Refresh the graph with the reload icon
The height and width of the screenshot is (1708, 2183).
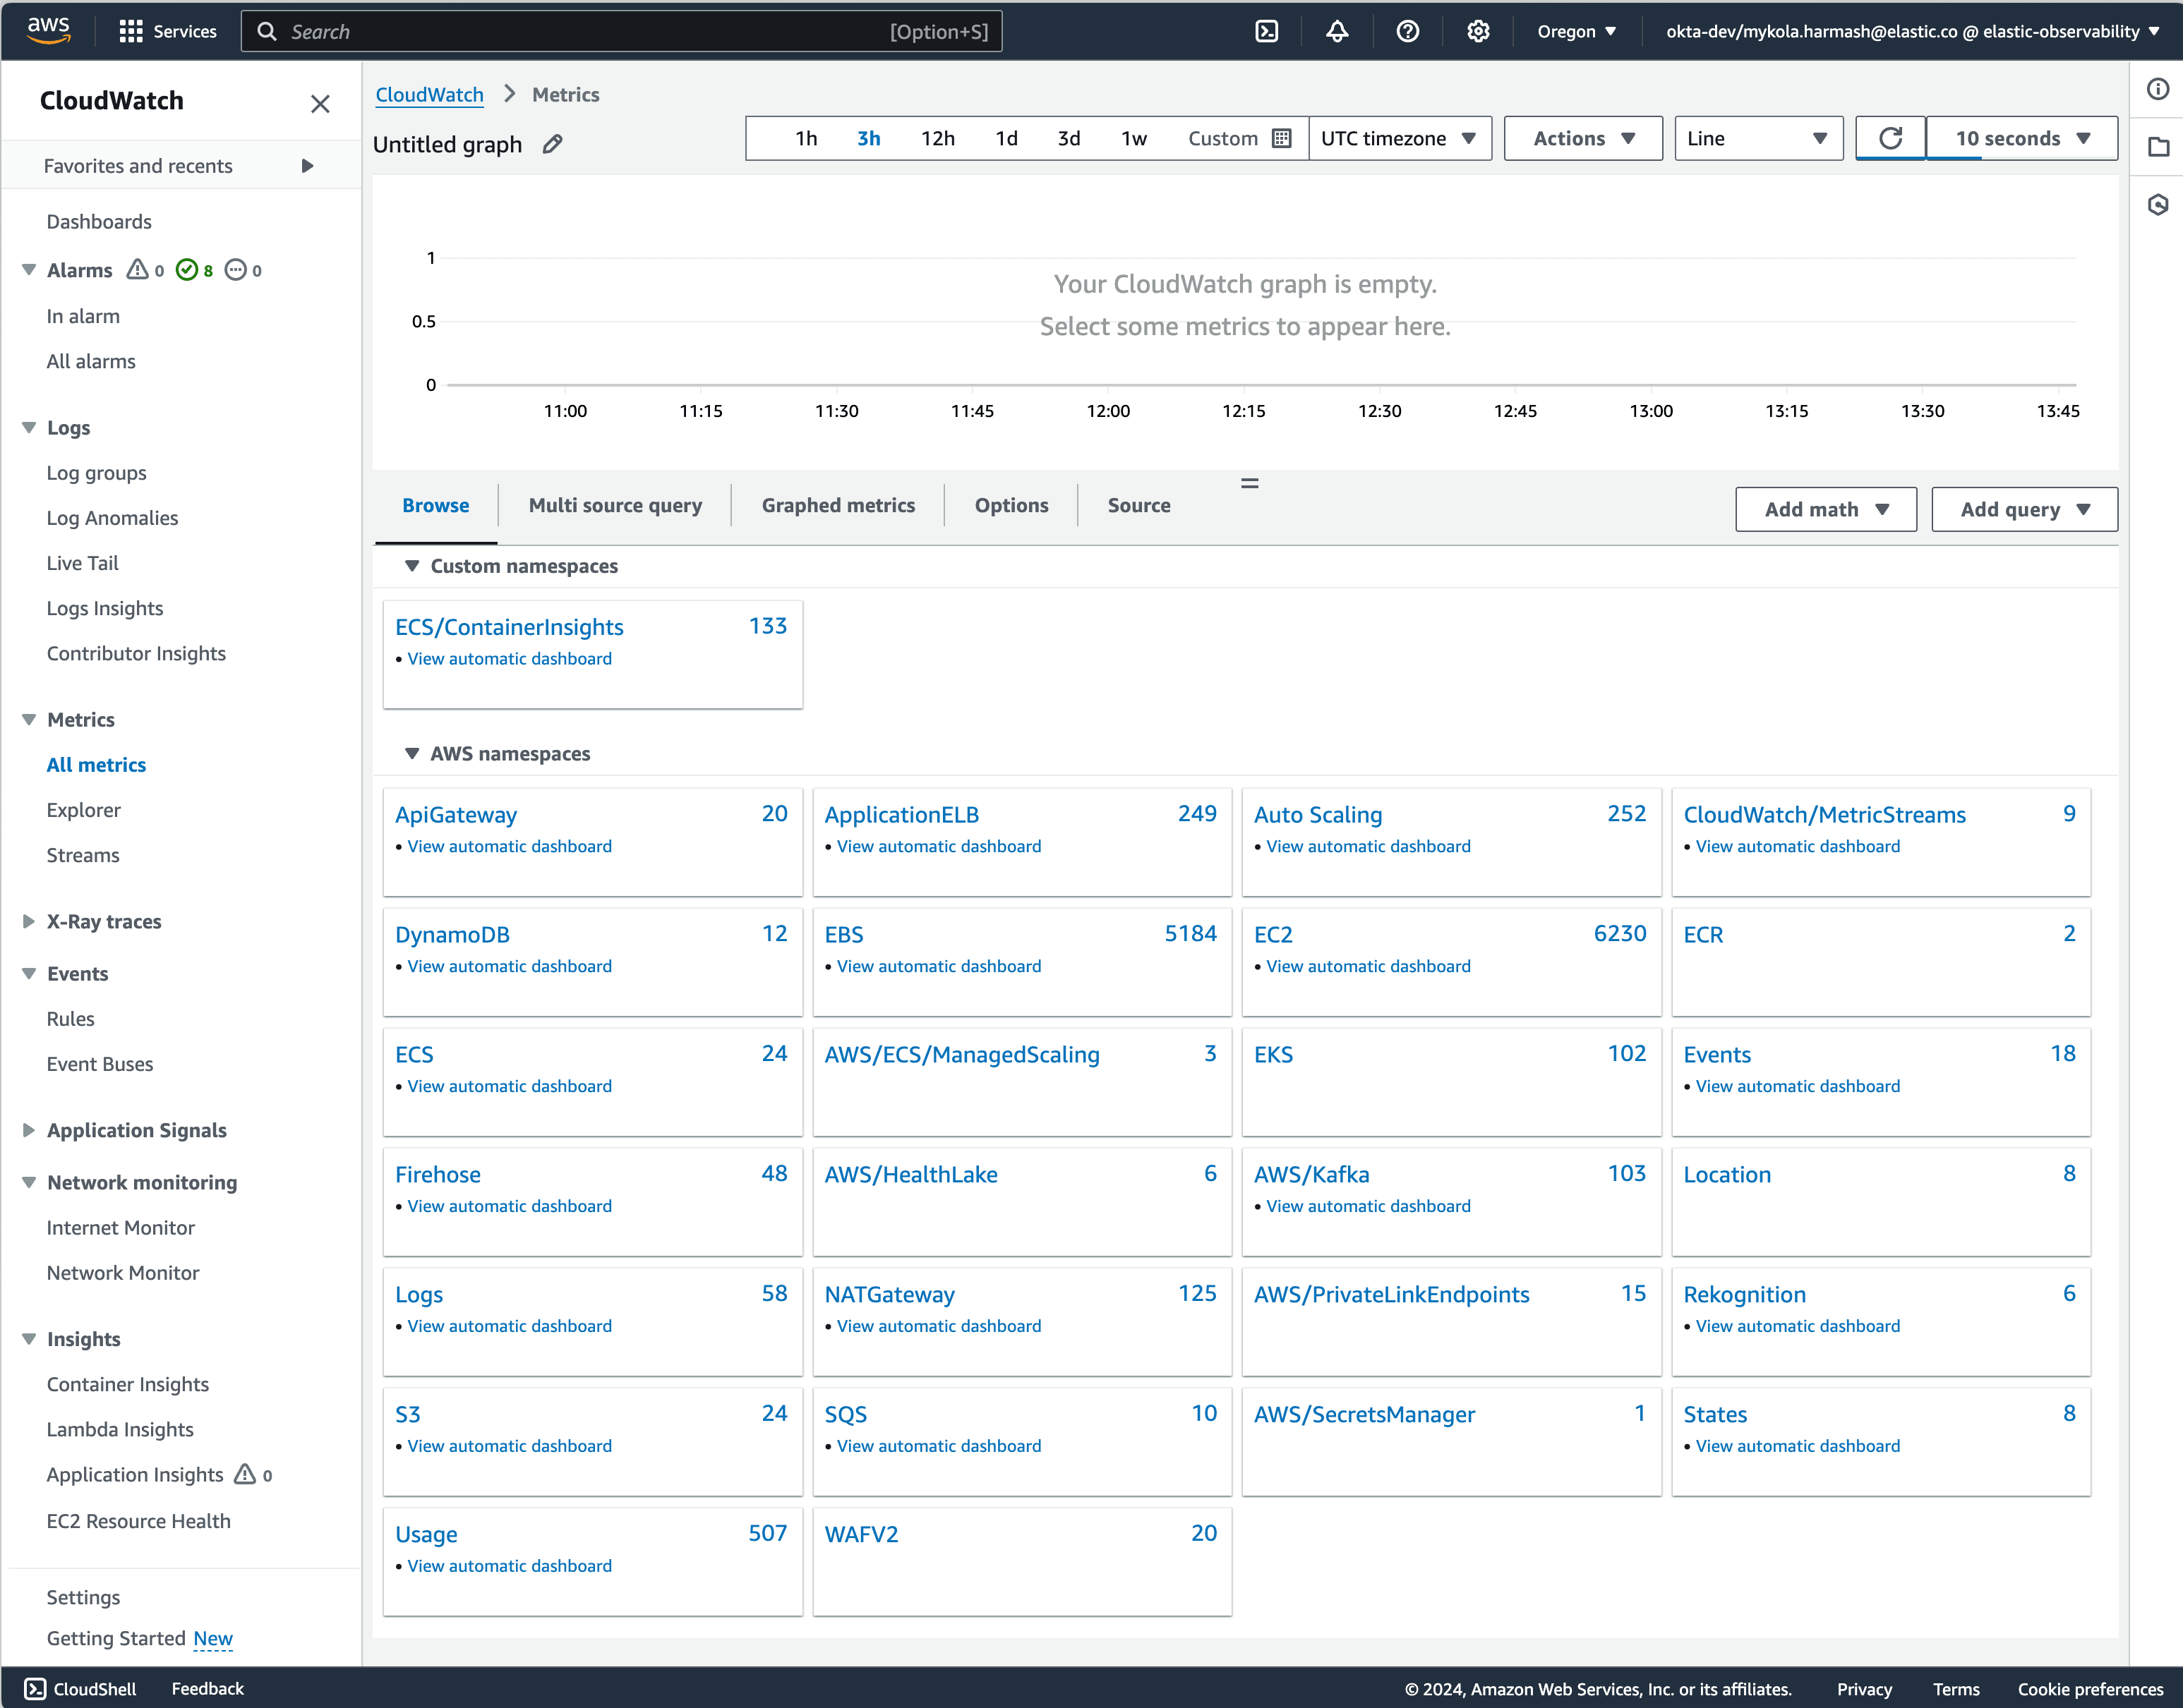pyautogui.click(x=1890, y=138)
